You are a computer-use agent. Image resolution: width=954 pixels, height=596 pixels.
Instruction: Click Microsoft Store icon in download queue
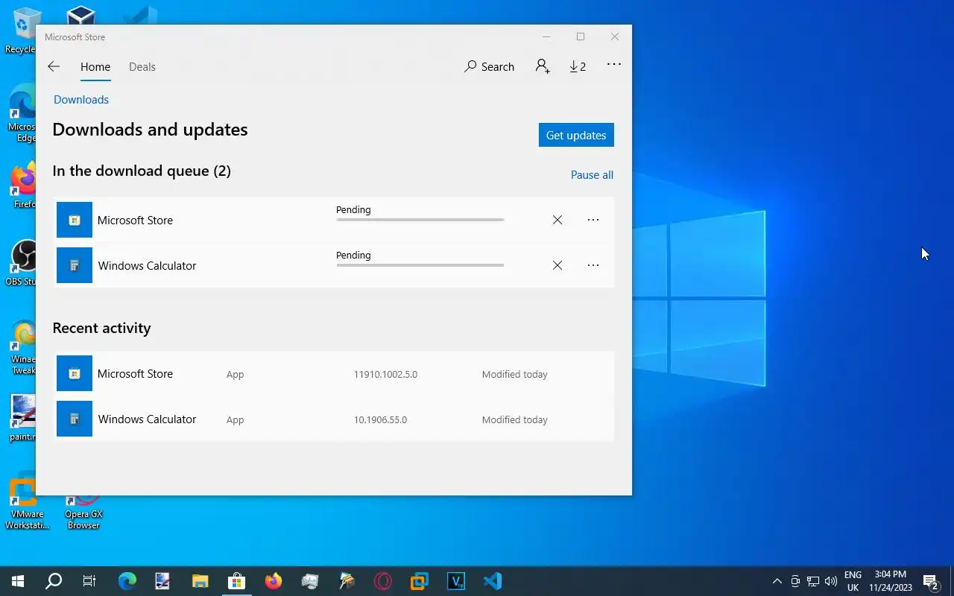[75, 220]
